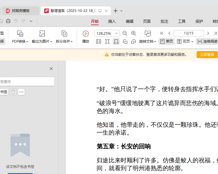Click heading 第五章：长安的回响
This screenshot has width=218, height=174.
(x=123, y=146)
